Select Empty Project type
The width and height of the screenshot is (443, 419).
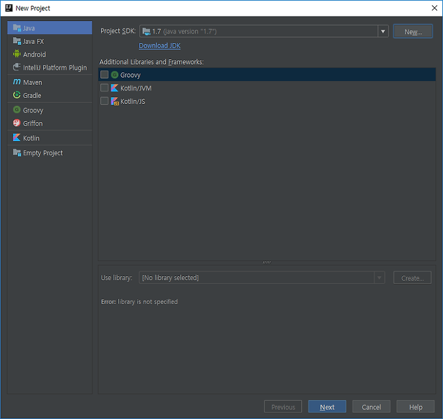pyautogui.click(x=50, y=153)
